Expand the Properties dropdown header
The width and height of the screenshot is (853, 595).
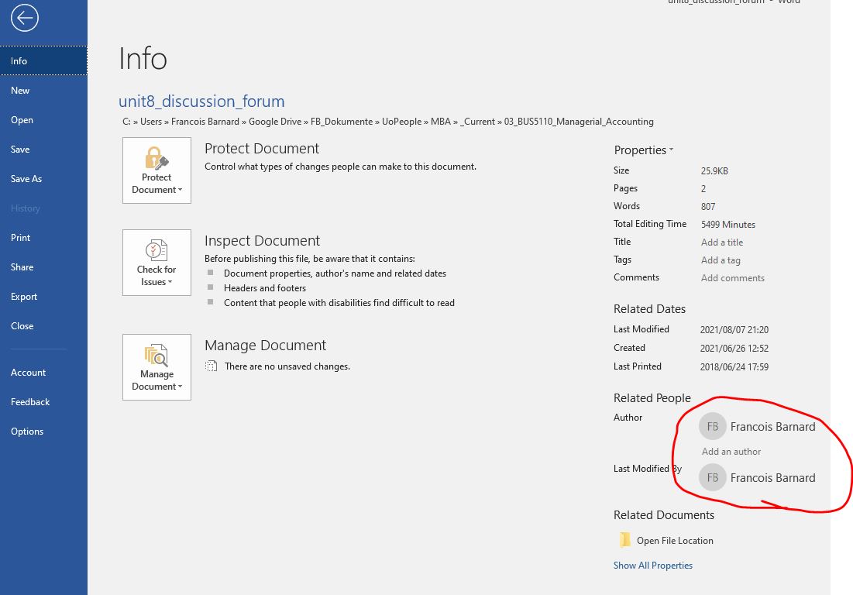pos(644,150)
